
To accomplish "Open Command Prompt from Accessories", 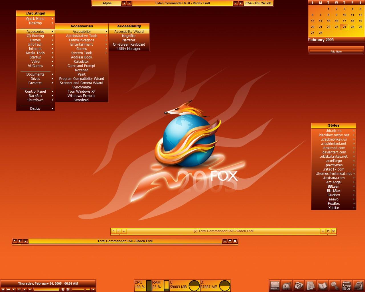I will coord(82,66).
